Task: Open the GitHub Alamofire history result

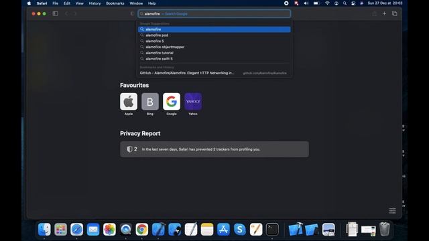Action: (214, 73)
